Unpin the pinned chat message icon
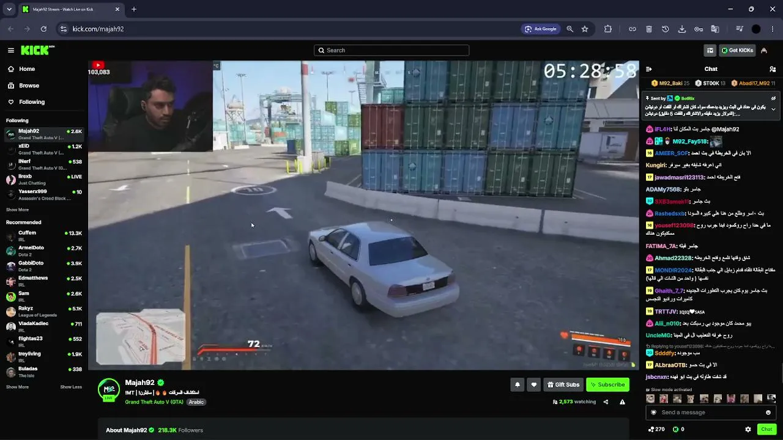 (x=773, y=98)
